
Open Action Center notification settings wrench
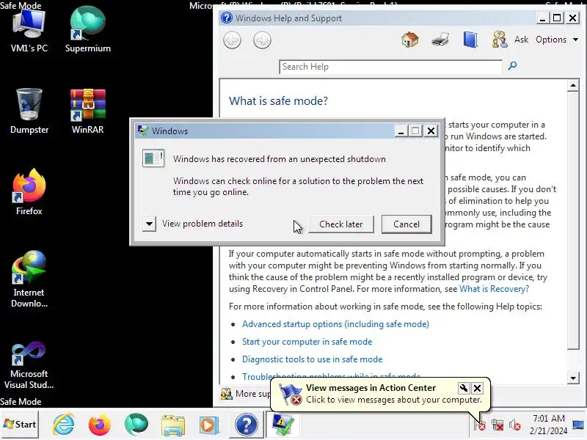coord(464,388)
